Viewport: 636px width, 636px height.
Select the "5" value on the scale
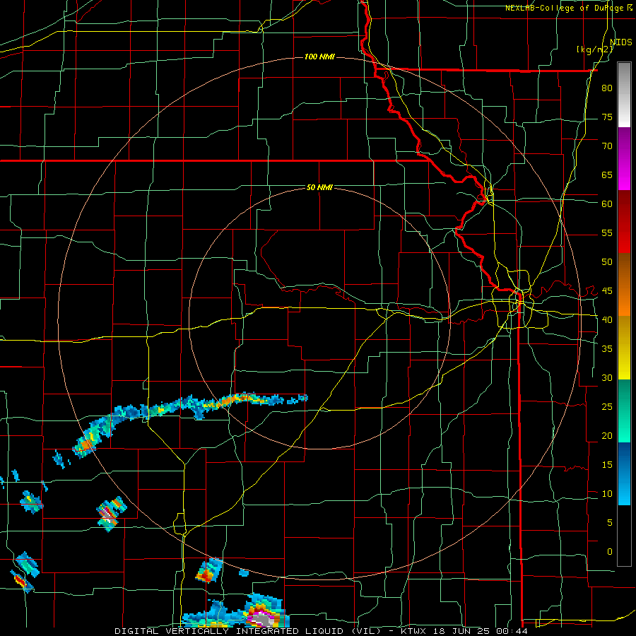[610, 522]
